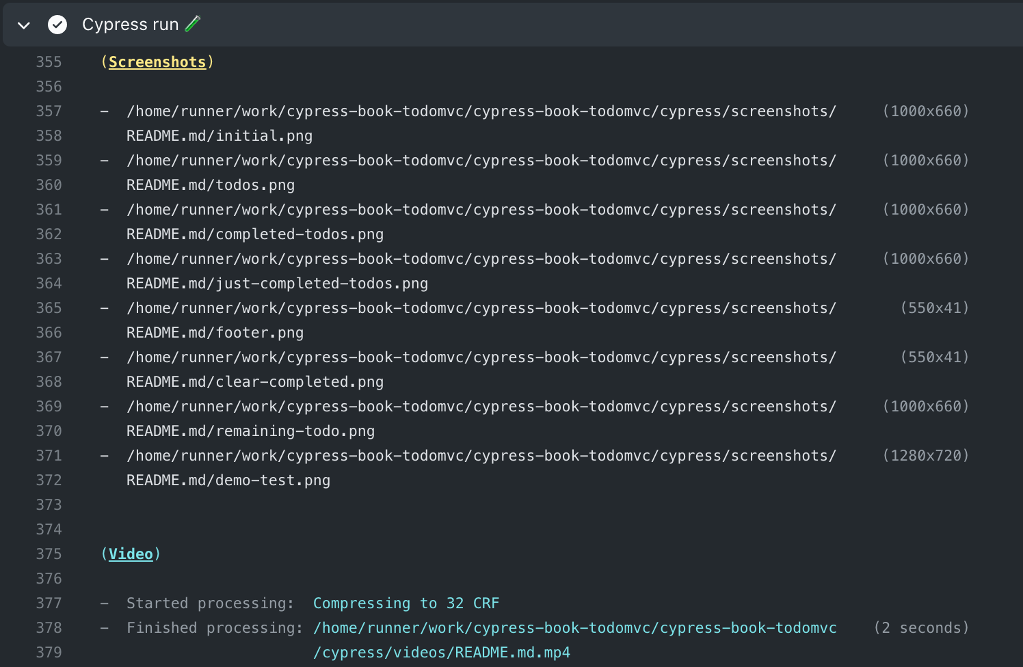Viewport: 1023px width, 667px height.
Task: Click the (1280x720) dimension on line 371
Action: (926, 456)
